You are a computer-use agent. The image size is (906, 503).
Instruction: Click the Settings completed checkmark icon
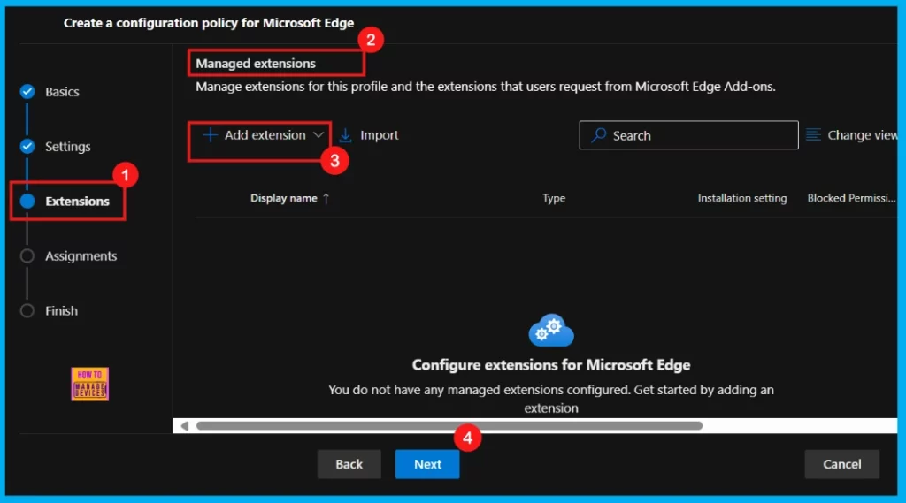click(x=27, y=146)
